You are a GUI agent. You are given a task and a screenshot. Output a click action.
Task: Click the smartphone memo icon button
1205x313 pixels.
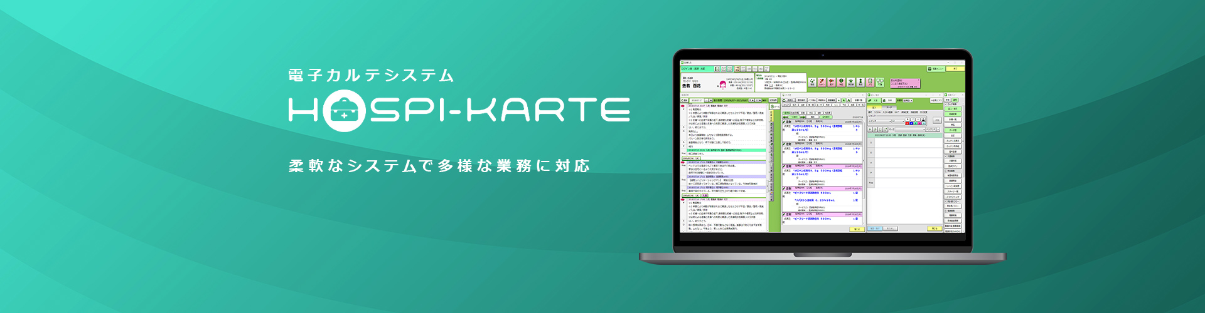click(870, 82)
